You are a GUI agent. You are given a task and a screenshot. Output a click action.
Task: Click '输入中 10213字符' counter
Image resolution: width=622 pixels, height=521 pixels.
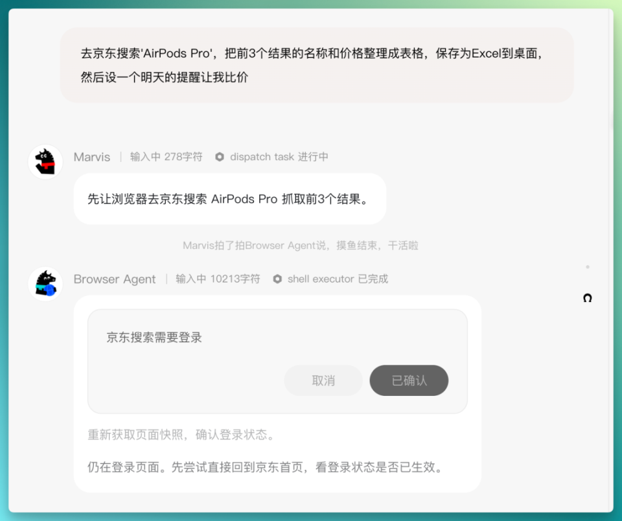[218, 279]
